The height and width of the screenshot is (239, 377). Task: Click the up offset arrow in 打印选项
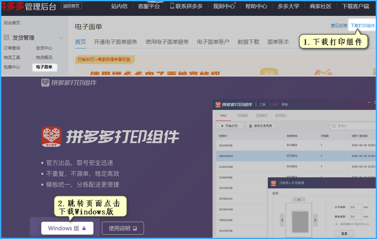tap(299, 199)
